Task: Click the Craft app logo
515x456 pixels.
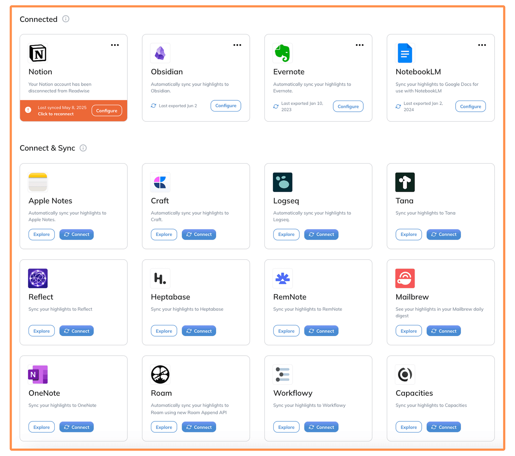Action: click(x=160, y=182)
